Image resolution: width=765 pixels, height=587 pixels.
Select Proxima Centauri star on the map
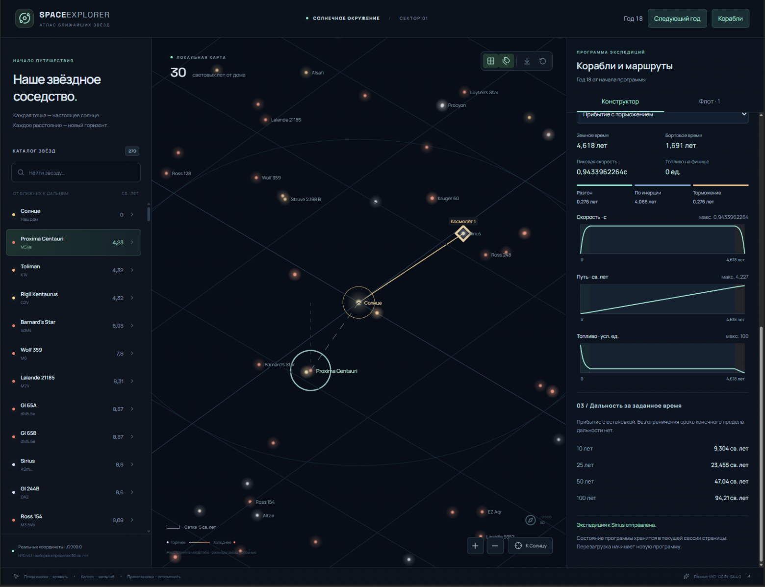(310, 371)
